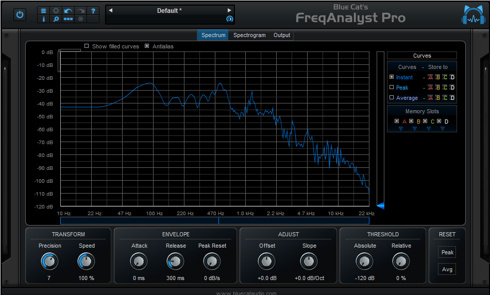Screen dimensions: 490x295
Task: Select next preset with right arrow
Action: [x=229, y=10]
